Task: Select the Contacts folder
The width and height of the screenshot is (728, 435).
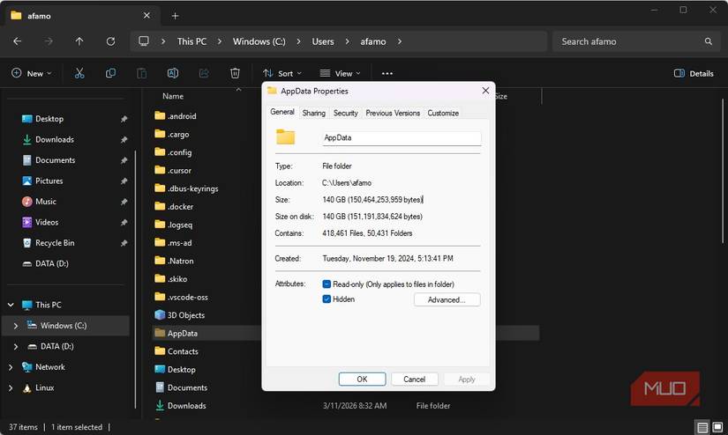Action: point(176,351)
